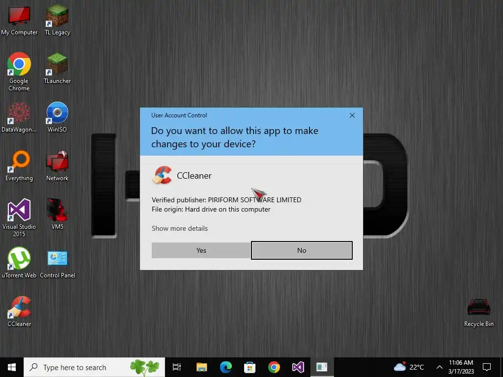Click the CCleaner logo in the UAC dialog
Screen dimensions: 503x377
162,175
